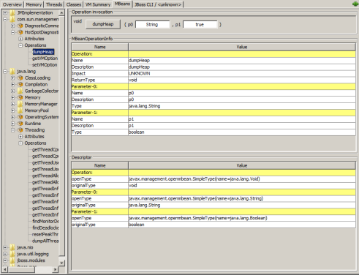
Task: Switch to the Overview tab
Action: [12, 4]
